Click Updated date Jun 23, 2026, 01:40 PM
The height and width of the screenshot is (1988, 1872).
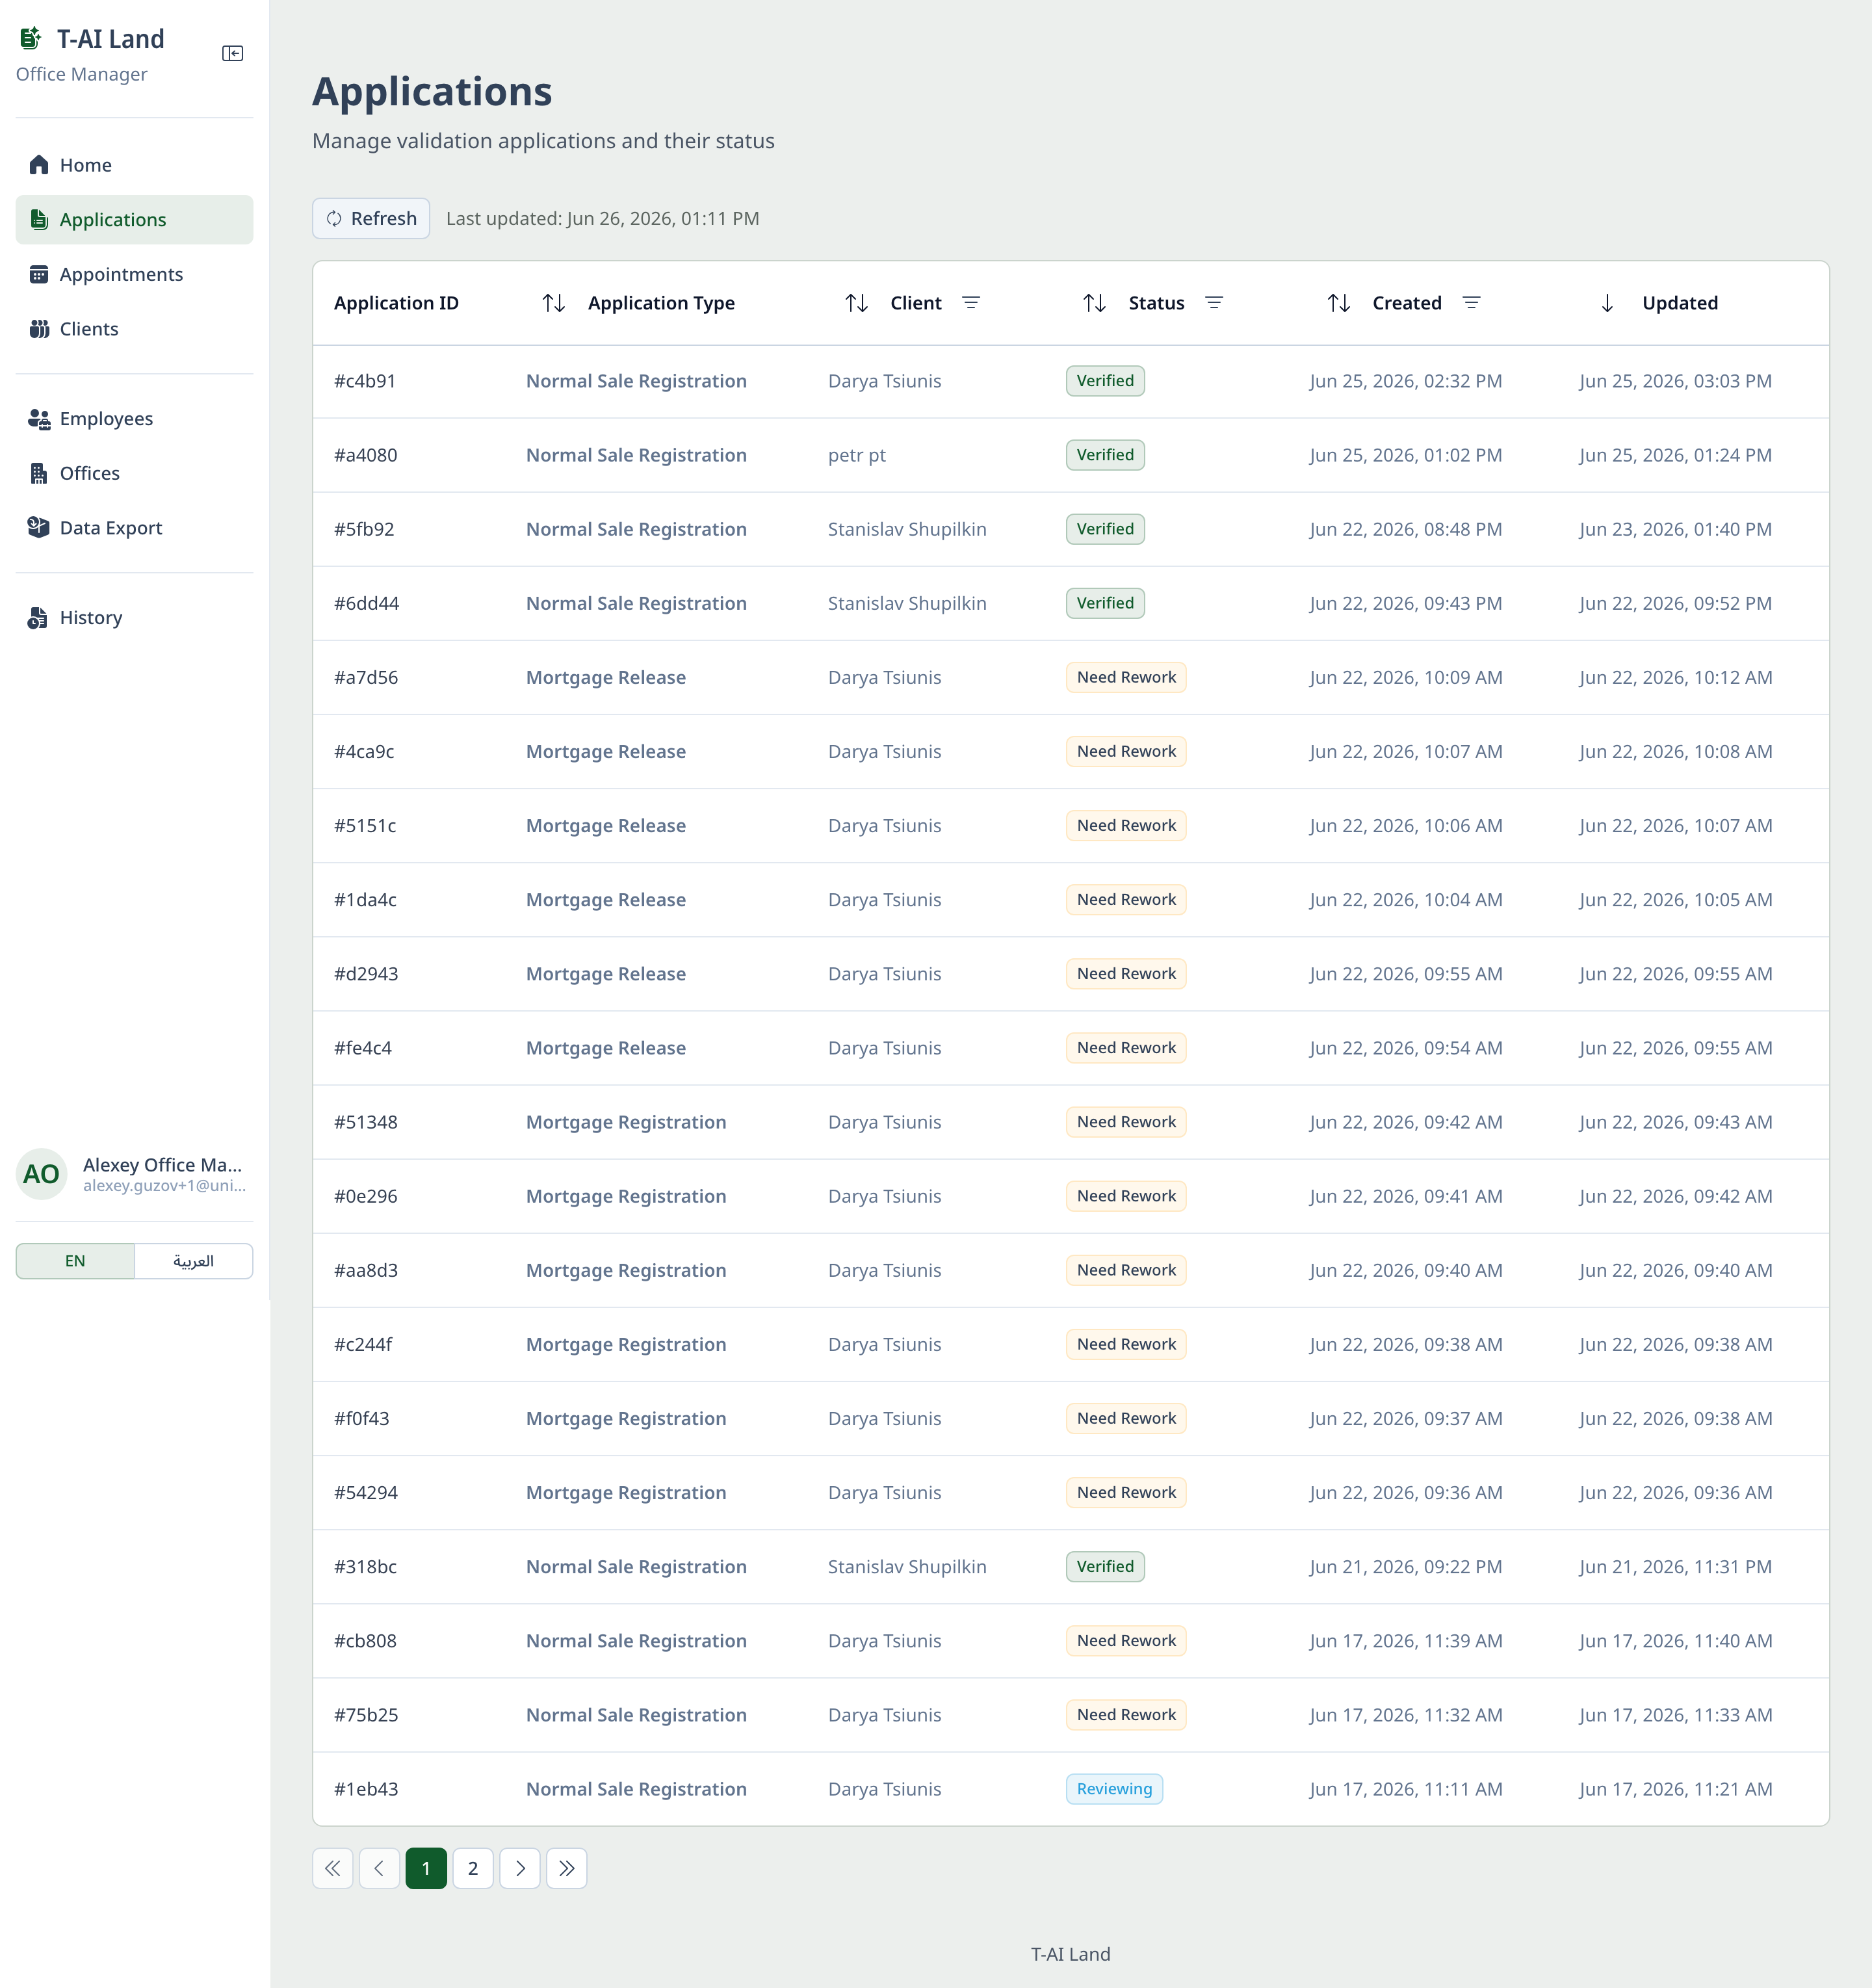click(x=1676, y=529)
